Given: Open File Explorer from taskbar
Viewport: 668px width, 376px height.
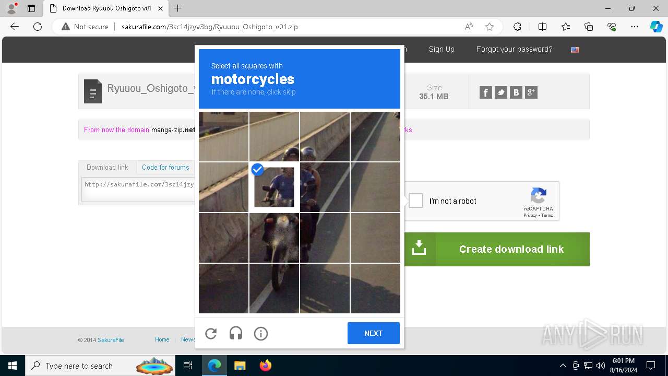Looking at the screenshot, I should click(x=240, y=366).
